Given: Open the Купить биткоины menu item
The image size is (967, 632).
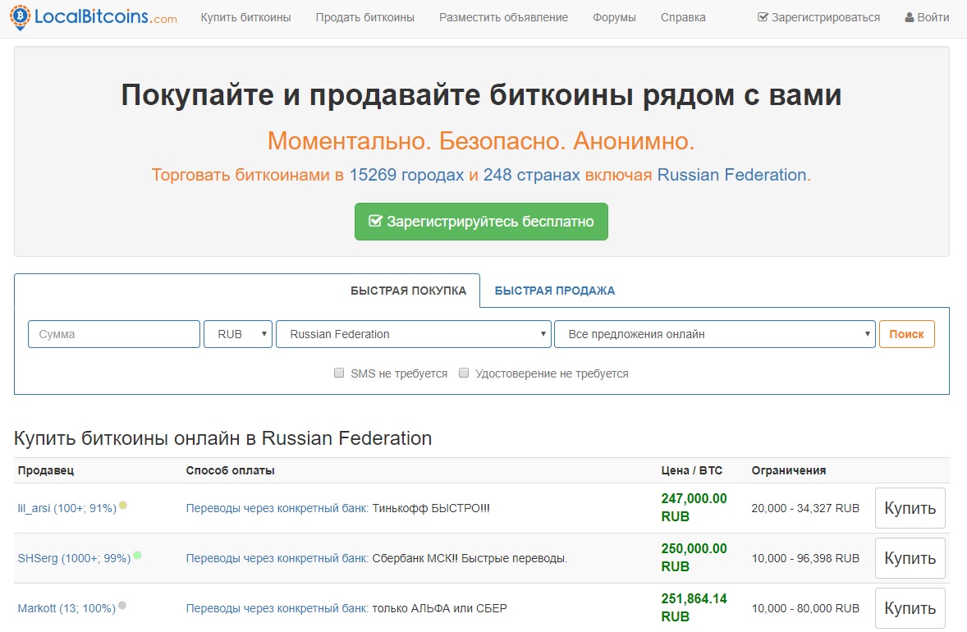Looking at the screenshot, I should click(x=245, y=17).
